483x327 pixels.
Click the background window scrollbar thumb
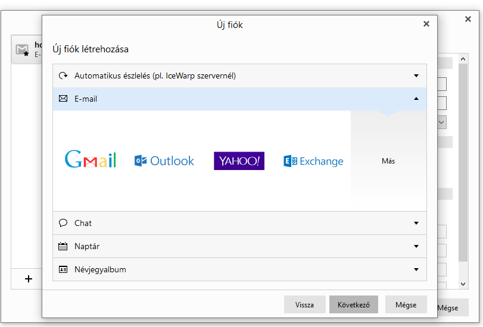point(463,162)
